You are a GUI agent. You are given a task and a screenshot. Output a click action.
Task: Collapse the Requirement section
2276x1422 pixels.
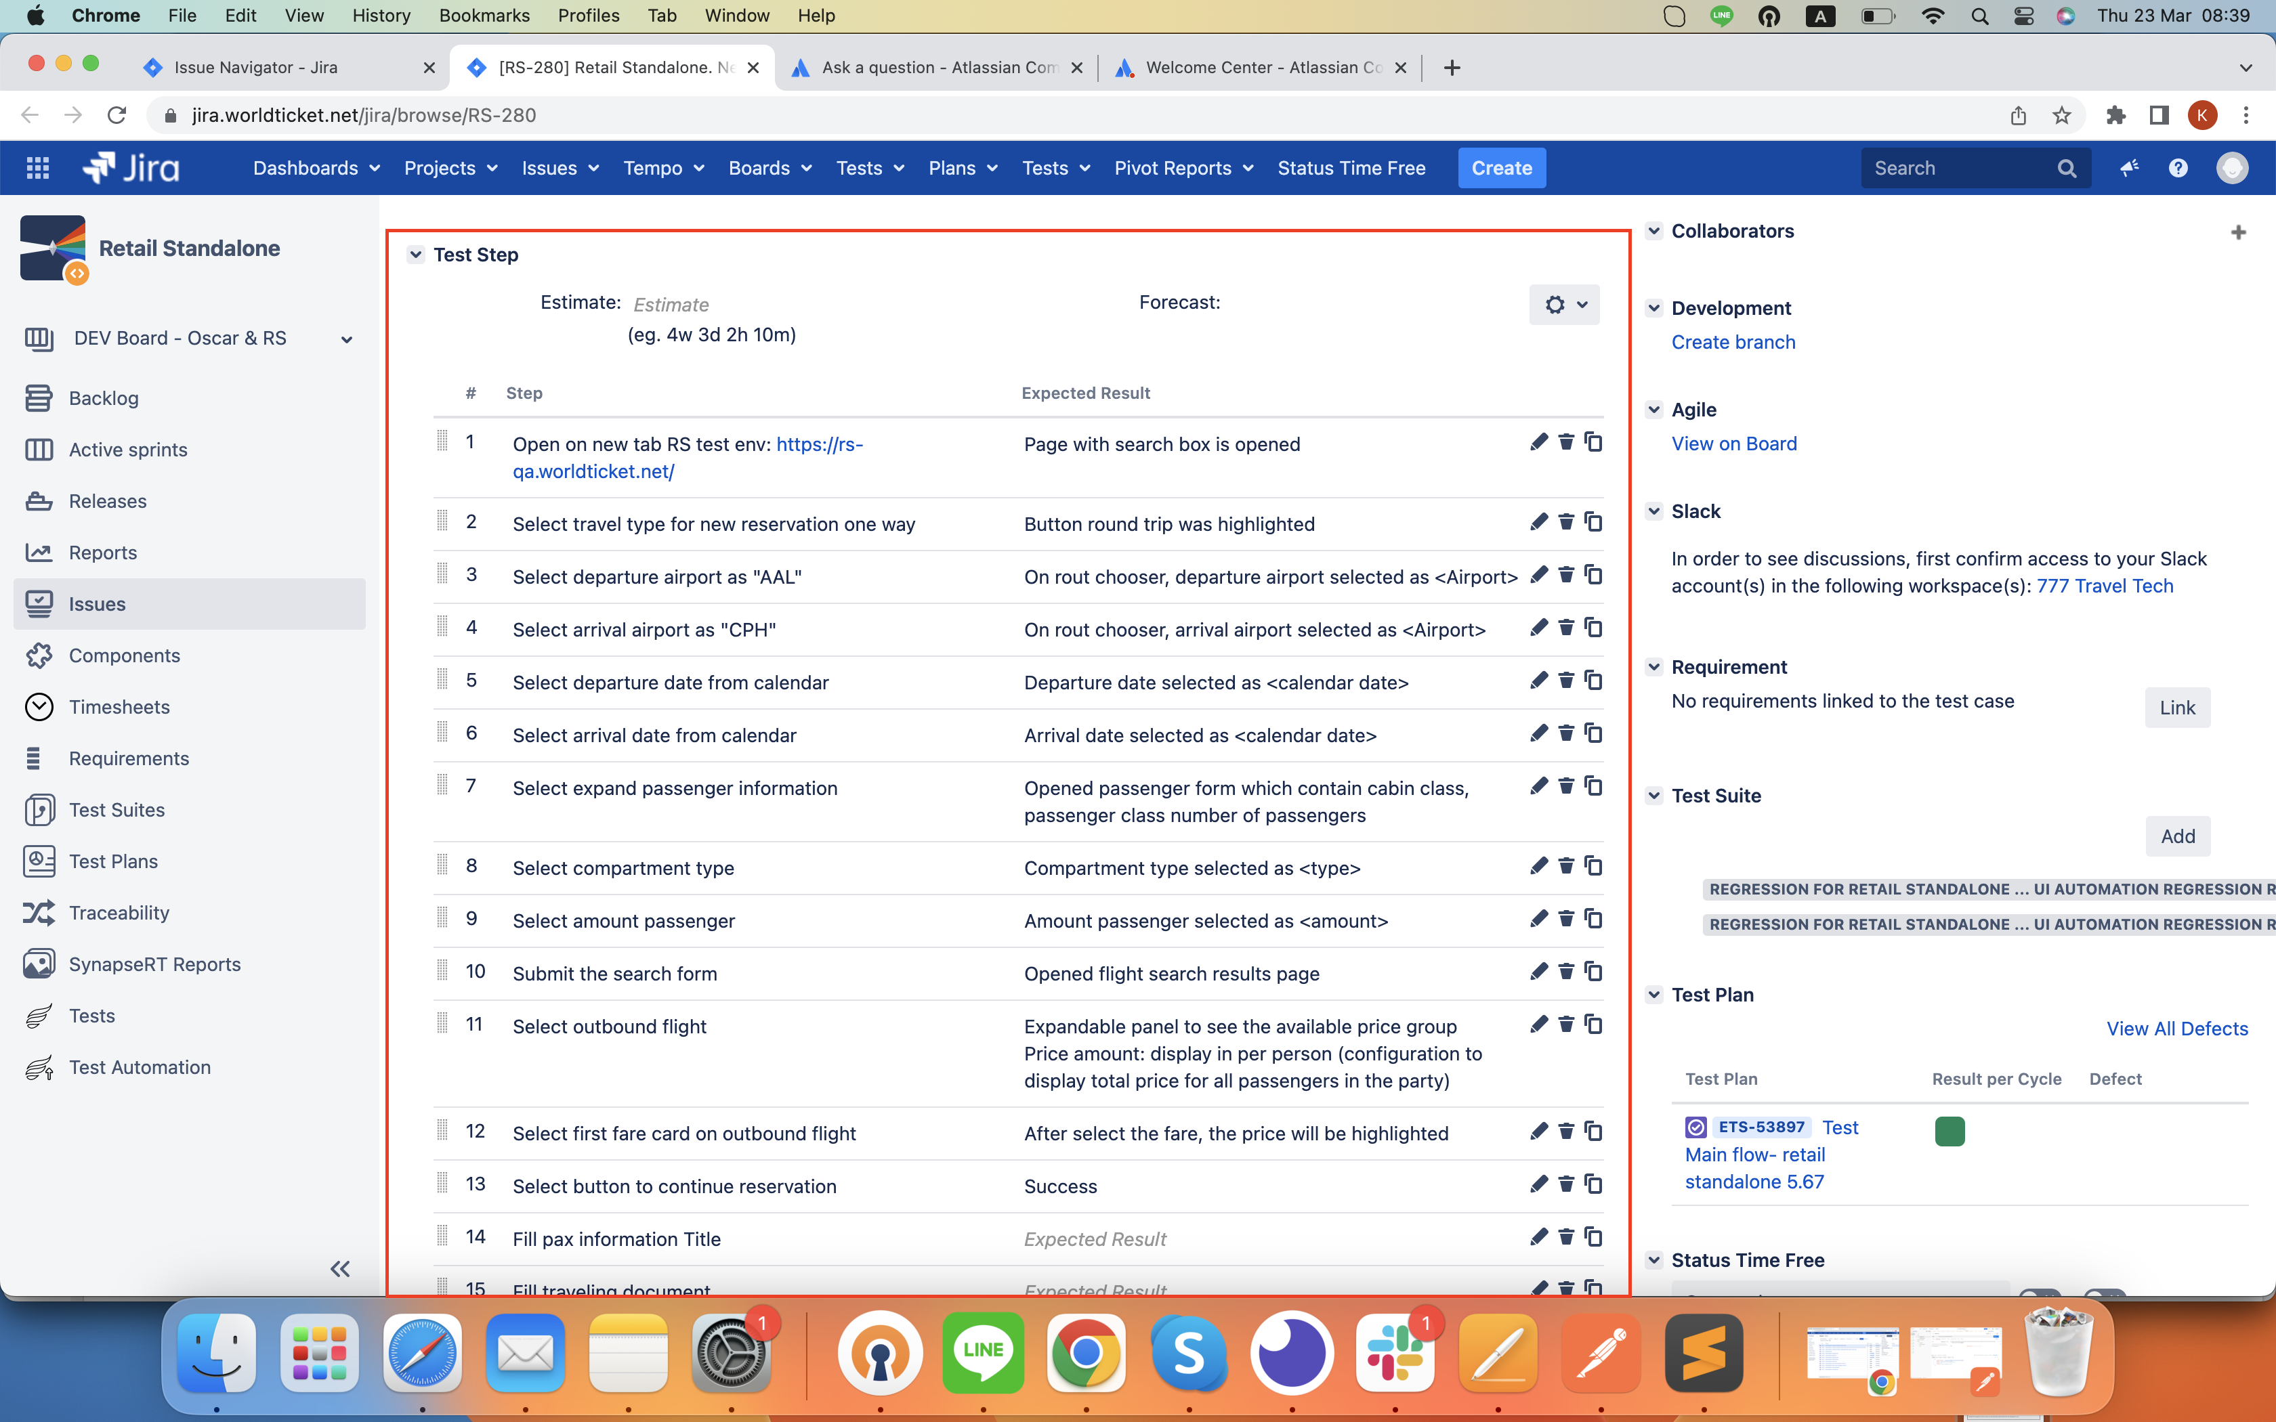pyautogui.click(x=1654, y=667)
